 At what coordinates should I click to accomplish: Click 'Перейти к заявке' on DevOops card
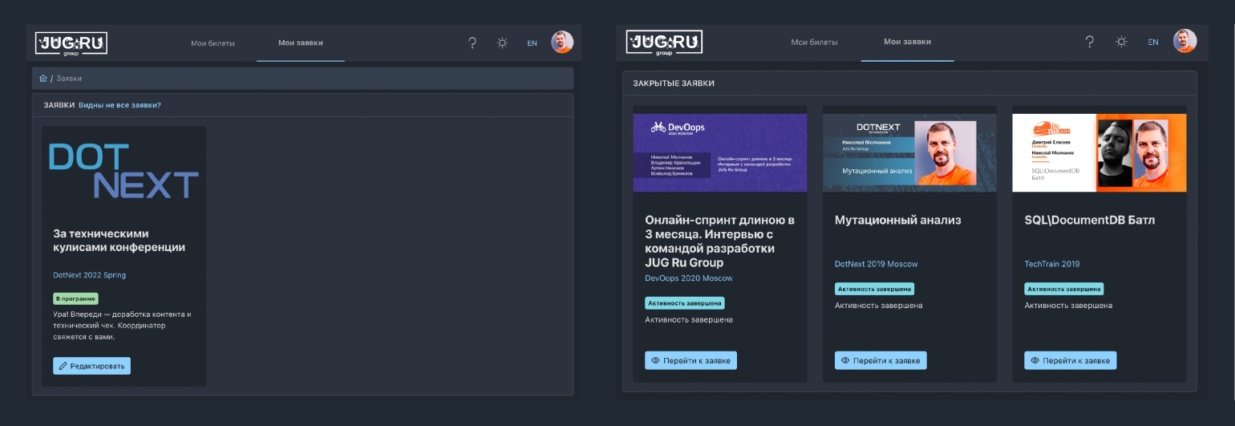[690, 360]
